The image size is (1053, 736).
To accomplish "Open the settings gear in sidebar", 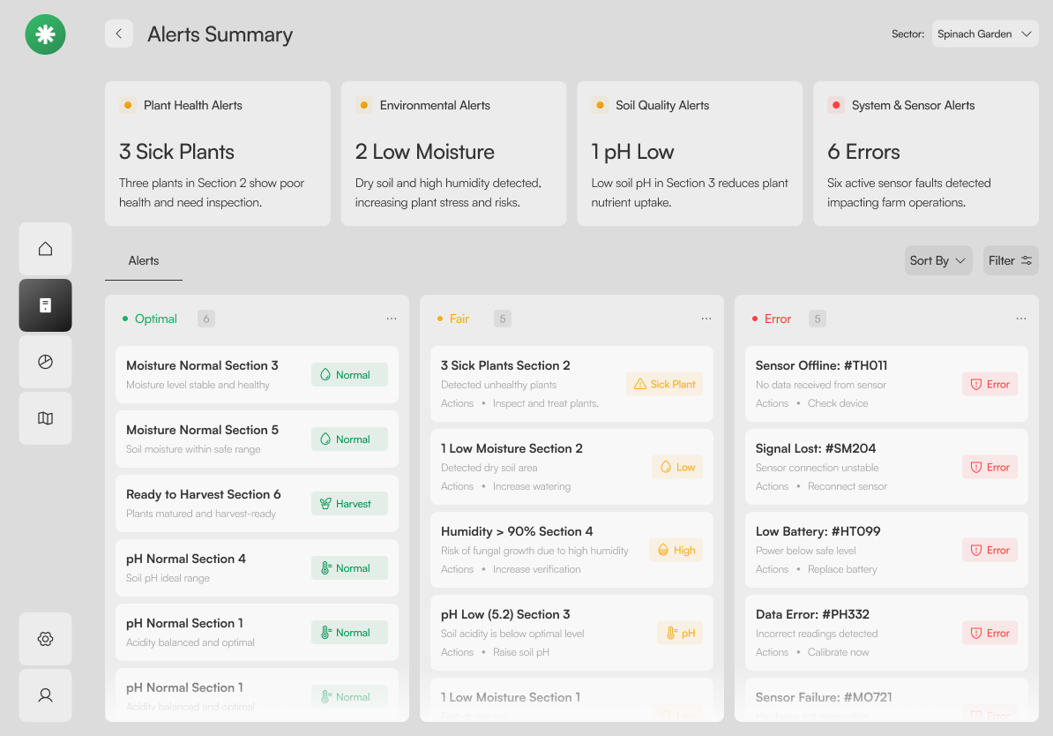I will point(45,639).
